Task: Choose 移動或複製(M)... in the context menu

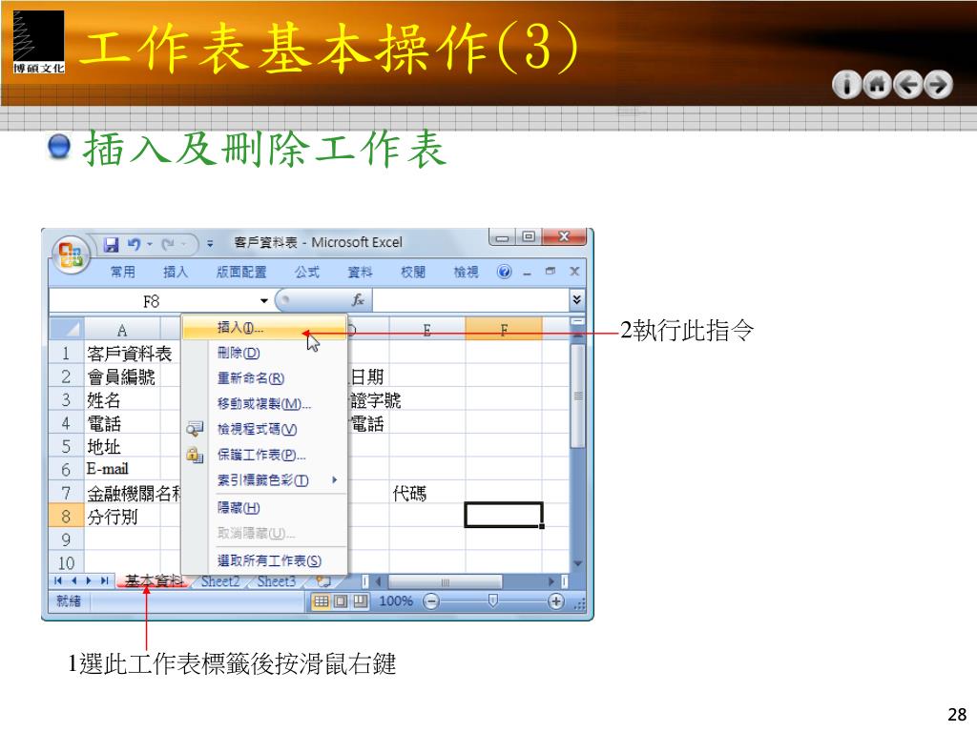Action: (264, 403)
